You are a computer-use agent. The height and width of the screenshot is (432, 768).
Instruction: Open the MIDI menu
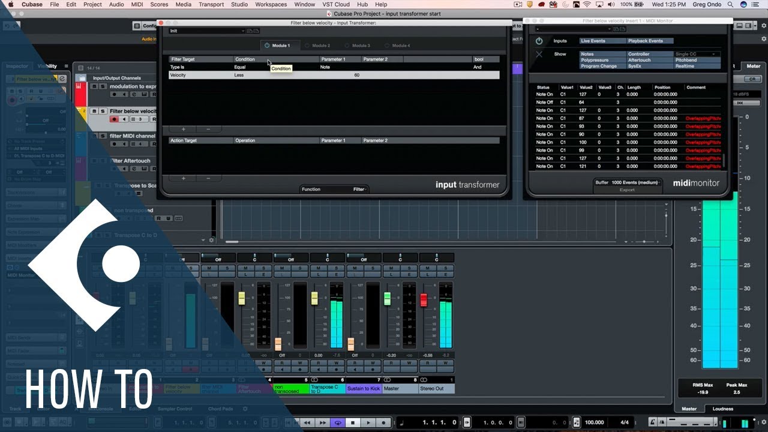pos(137,4)
